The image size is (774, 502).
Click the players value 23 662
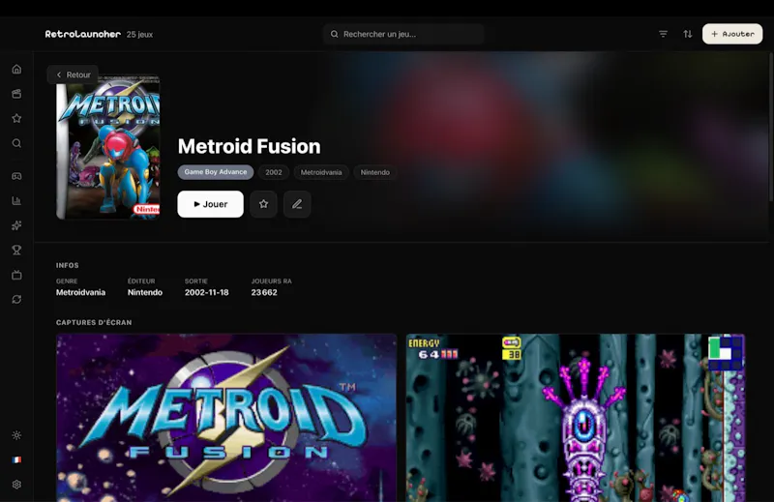coord(264,292)
